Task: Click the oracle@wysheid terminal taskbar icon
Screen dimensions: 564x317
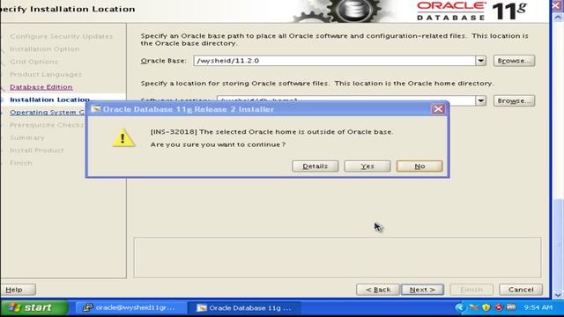Action: coord(87,307)
